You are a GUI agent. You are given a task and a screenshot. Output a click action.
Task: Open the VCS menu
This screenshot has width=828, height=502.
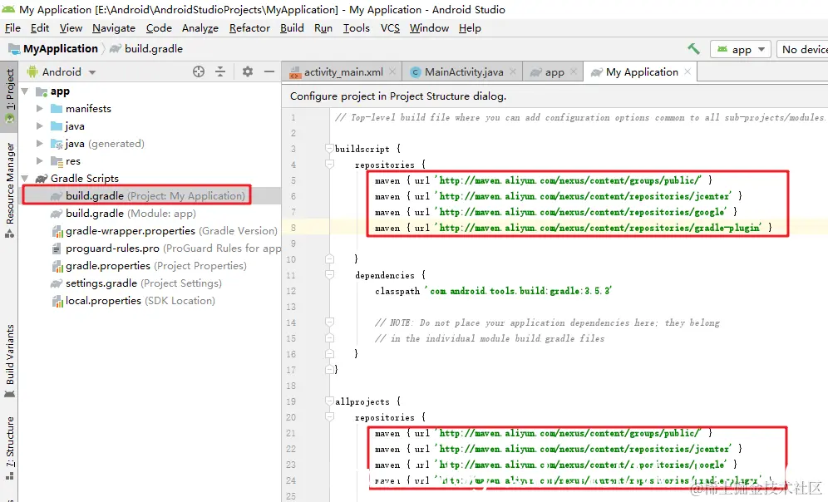click(x=390, y=28)
